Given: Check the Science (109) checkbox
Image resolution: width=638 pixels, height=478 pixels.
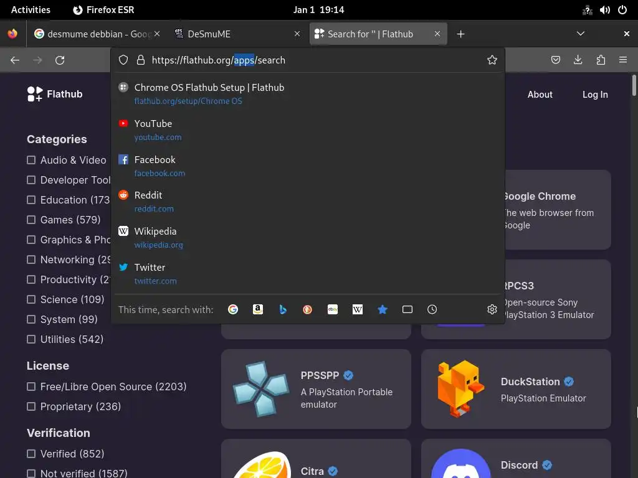Looking at the screenshot, I should (x=31, y=299).
